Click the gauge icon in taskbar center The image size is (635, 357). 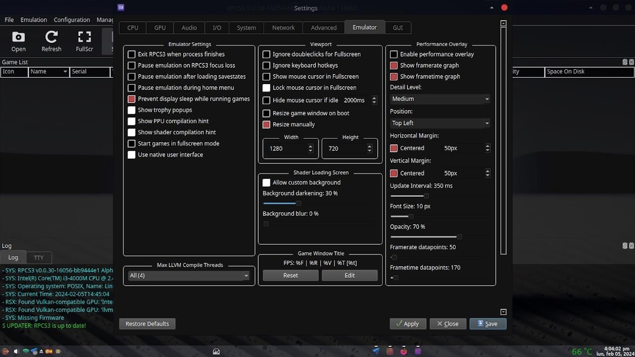point(216,351)
